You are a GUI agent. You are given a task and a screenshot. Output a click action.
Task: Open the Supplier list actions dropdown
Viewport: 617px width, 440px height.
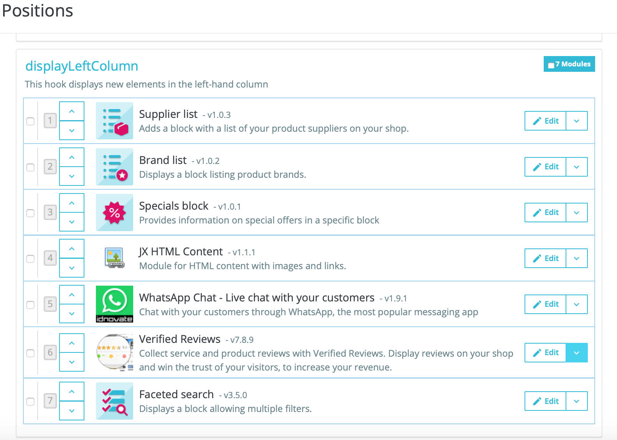(577, 121)
